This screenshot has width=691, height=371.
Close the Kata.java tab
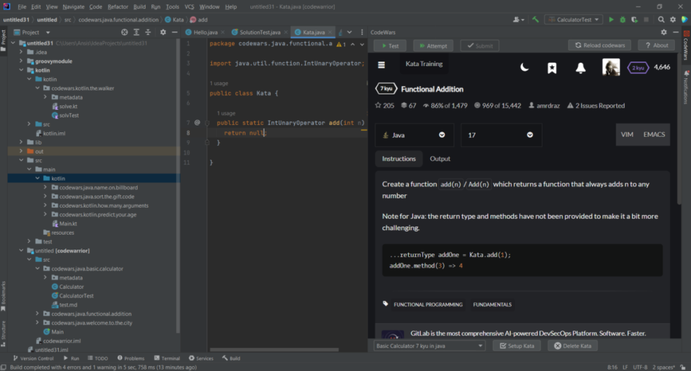[329, 32]
